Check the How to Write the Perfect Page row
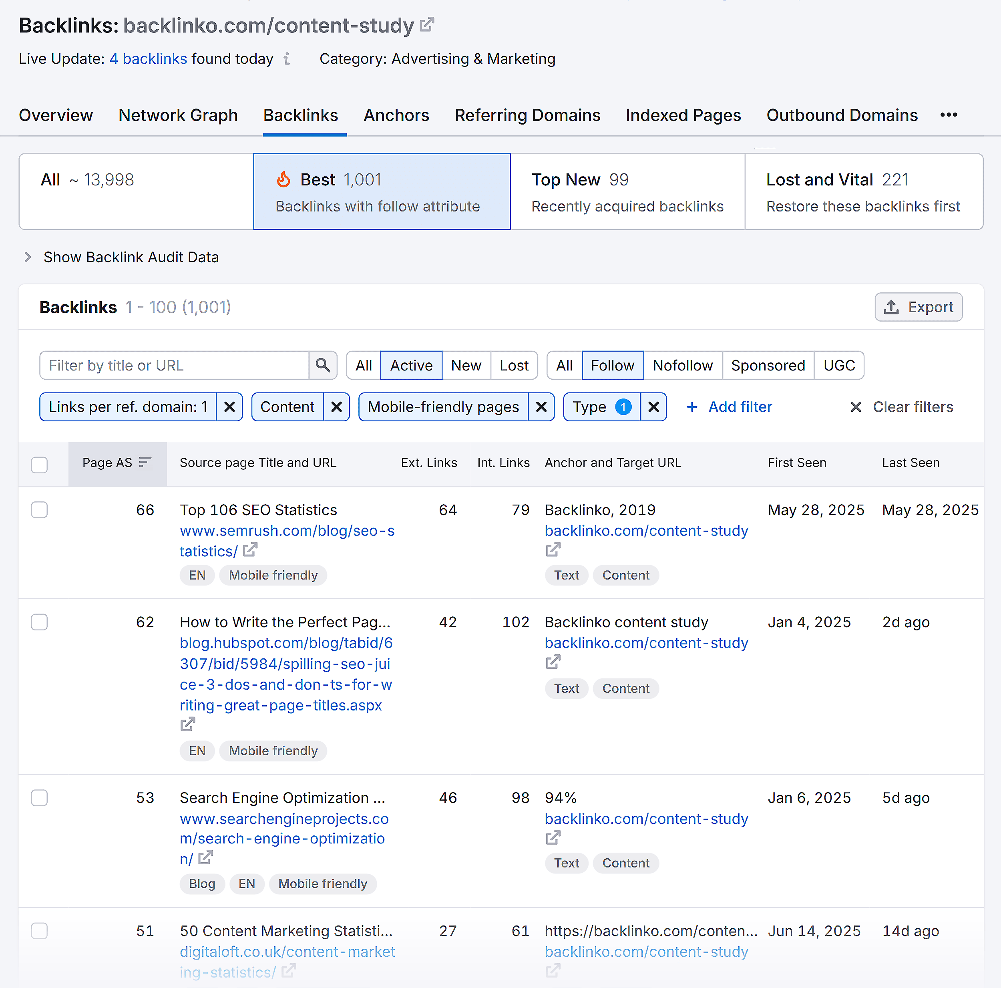Screen dimensions: 1001x988 tap(39, 622)
